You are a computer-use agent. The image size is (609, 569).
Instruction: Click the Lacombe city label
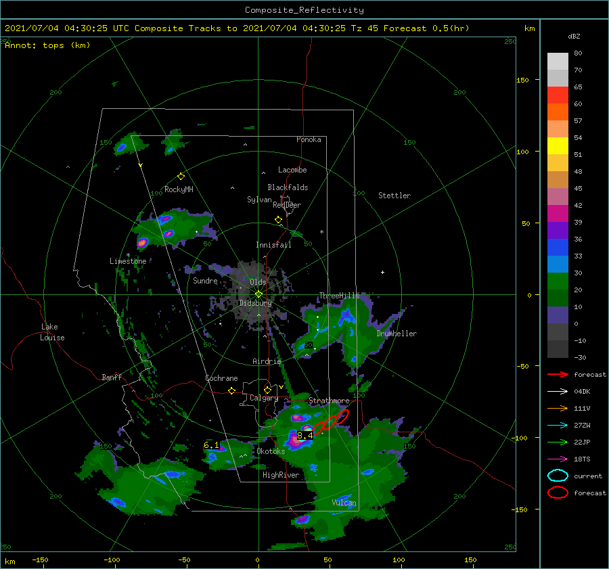coord(292,170)
